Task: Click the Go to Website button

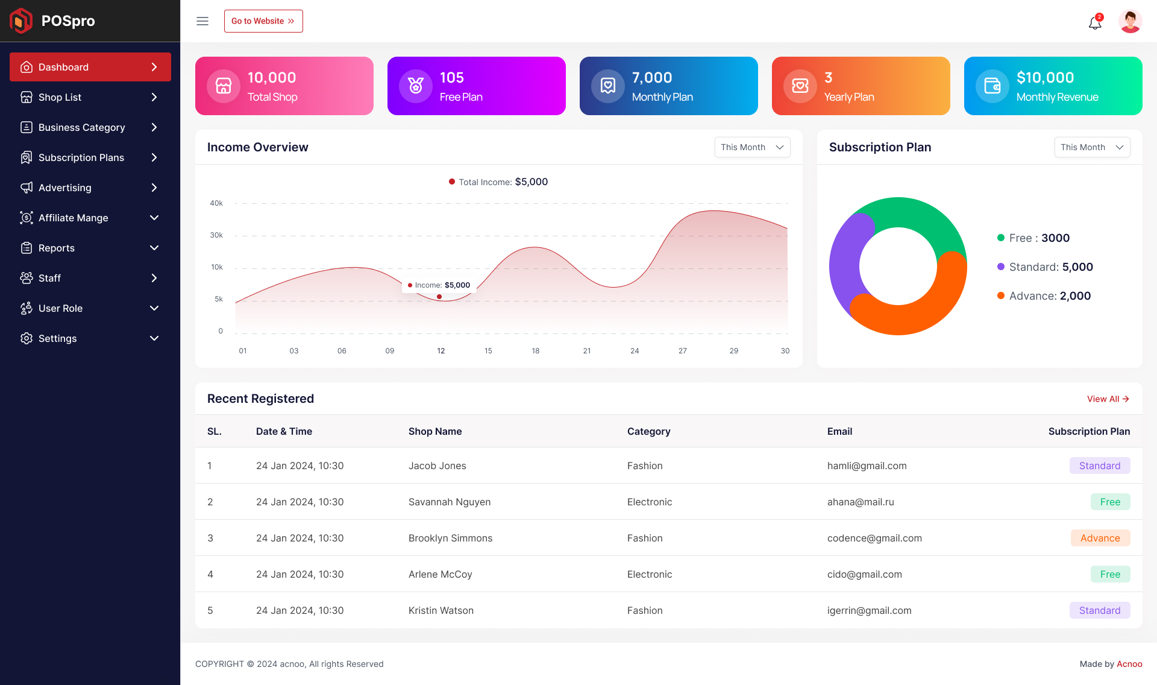Action: coord(263,21)
